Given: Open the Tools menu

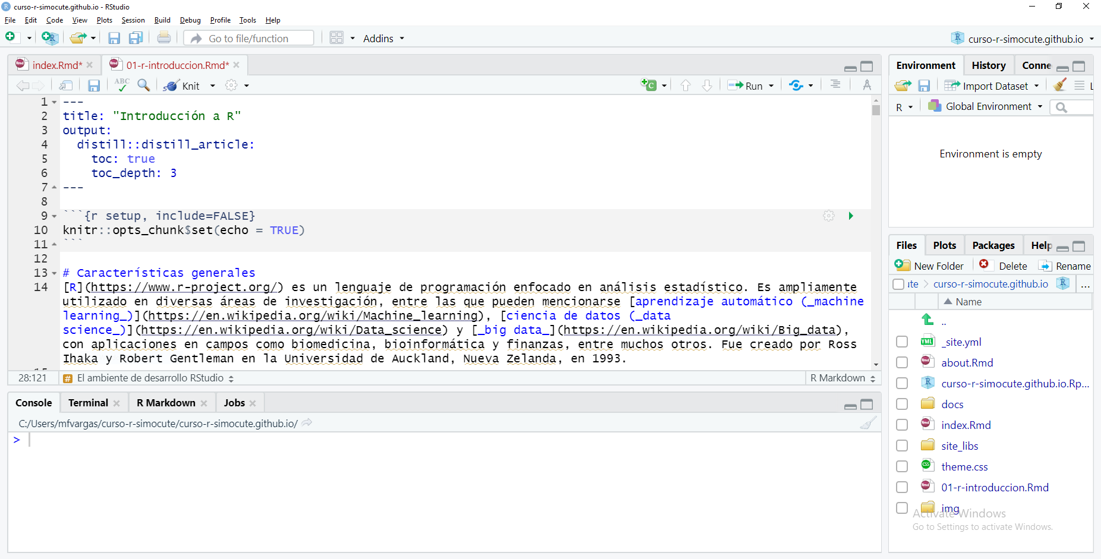Looking at the screenshot, I should pyautogui.click(x=248, y=20).
